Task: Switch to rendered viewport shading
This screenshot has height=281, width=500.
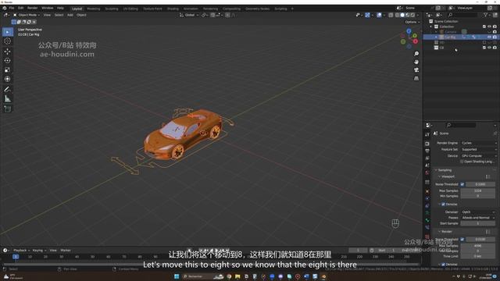Action: pyautogui.click(x=412, y=15)
